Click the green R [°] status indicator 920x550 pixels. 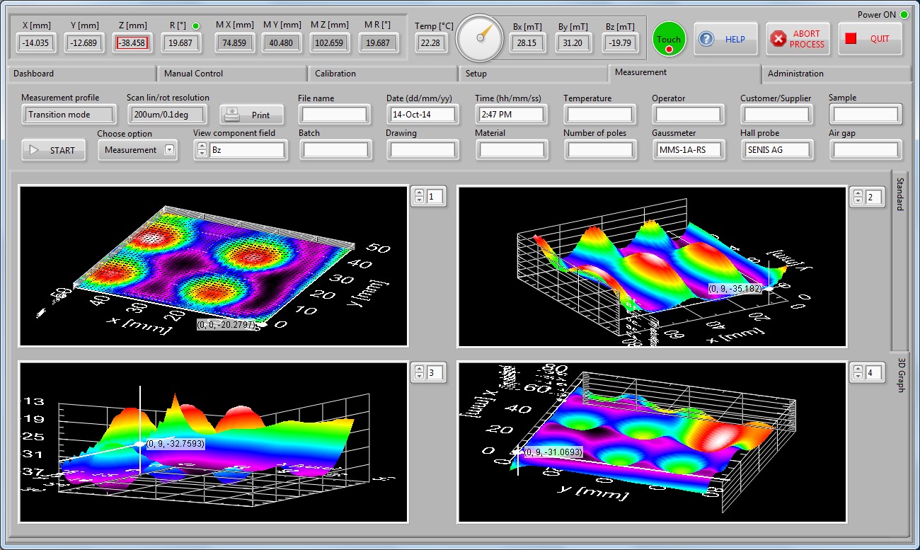tap(196, 26)
